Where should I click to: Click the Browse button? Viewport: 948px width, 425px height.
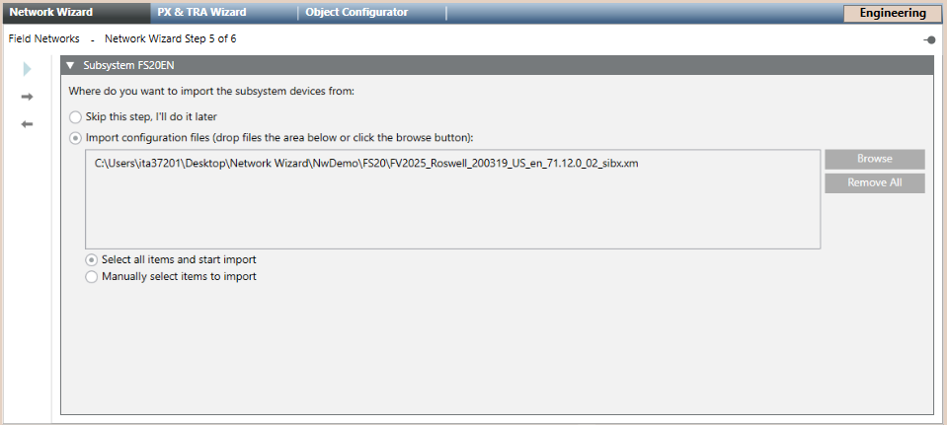874,159
